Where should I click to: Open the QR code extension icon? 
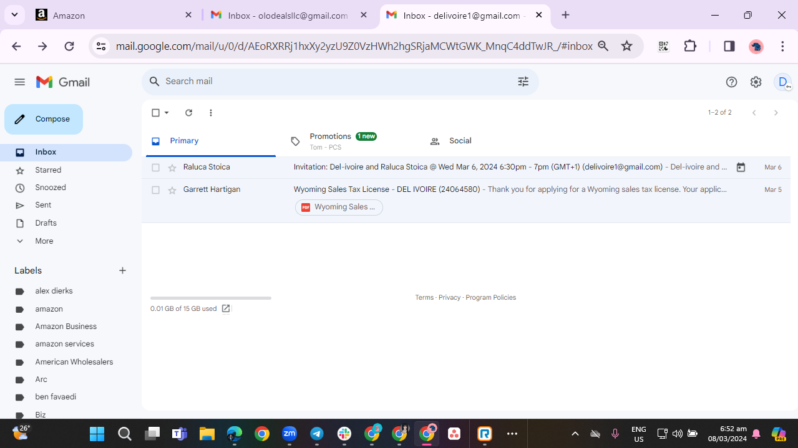click(x=663, y=46)
